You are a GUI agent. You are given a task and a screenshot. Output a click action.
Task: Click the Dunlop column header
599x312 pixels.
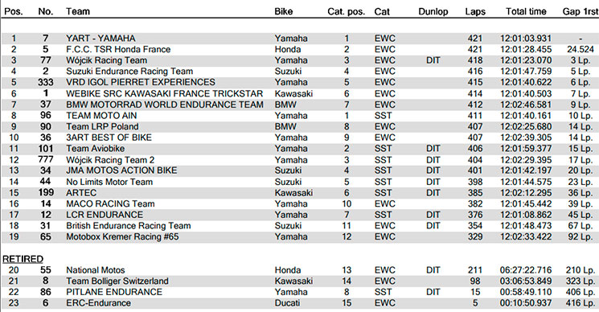click(433, 11)
